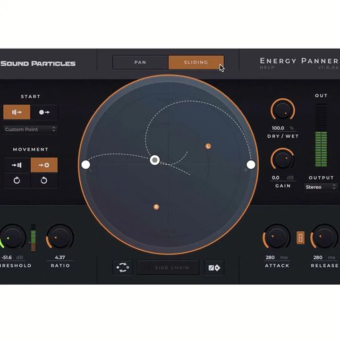Click the left rotate icon under MOVEMENT
This screenshot has width=340, height=340.
tap(17, 180)
